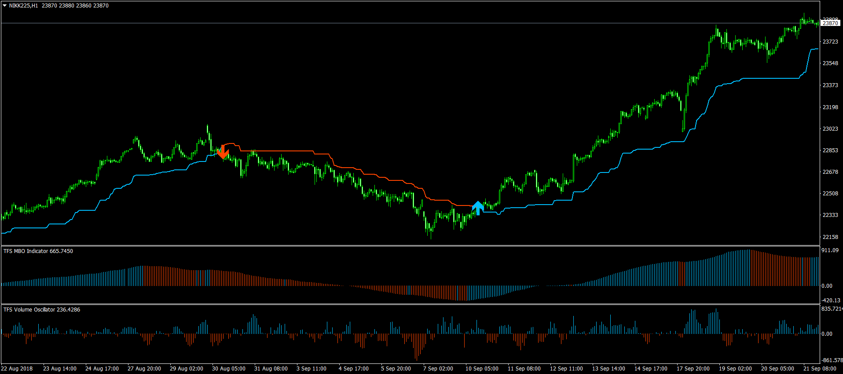
Task: Click the 30 Aug 05:00 time label
Action: click(228, 369)
